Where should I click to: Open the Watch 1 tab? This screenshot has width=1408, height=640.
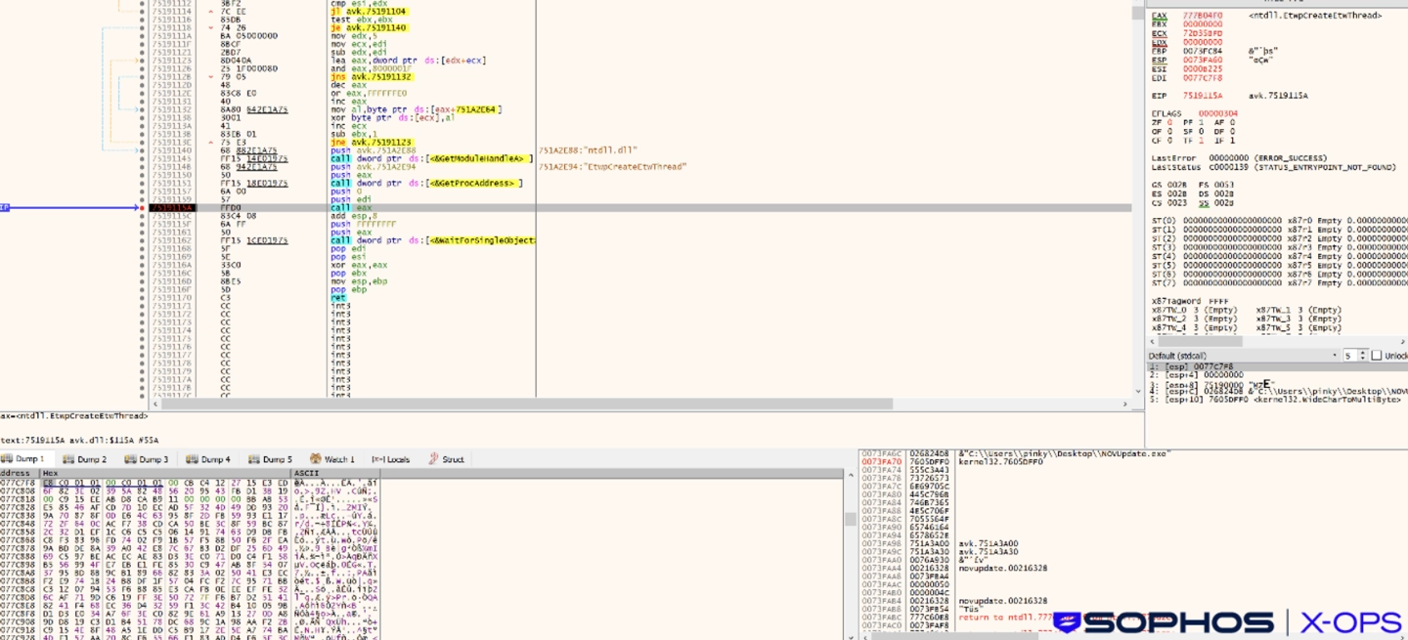[331, 459]
